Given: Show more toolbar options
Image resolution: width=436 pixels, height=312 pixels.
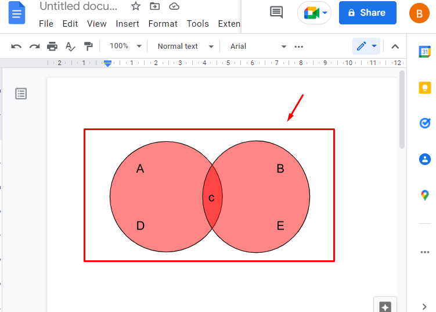Looking at the screenshot, I should [x=298, y=46].
